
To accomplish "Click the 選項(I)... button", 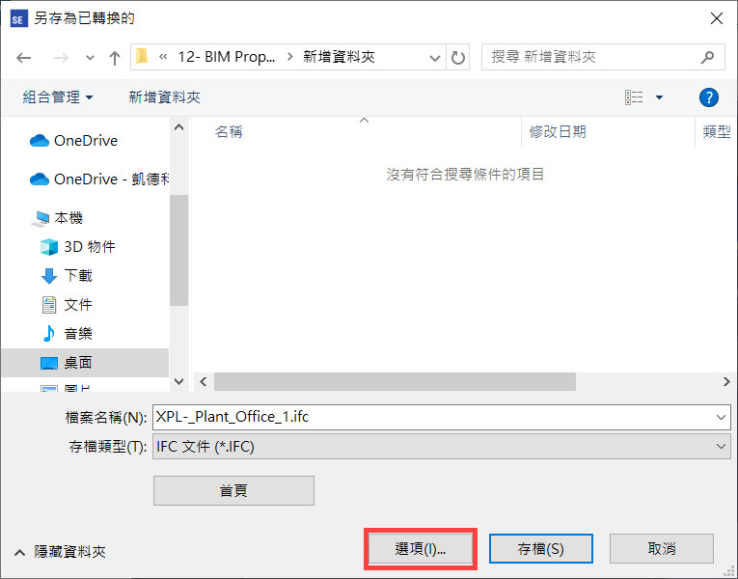I will (x=421, y=548).
